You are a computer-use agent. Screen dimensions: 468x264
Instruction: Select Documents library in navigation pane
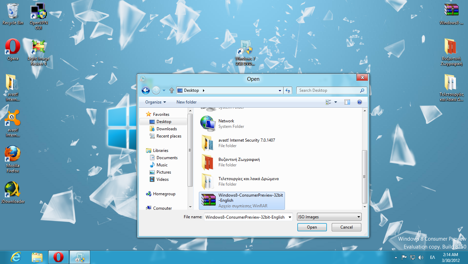tap(167, 158)
